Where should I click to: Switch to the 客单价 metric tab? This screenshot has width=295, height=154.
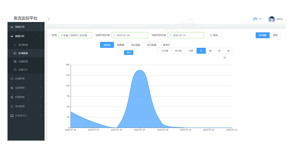pos(166,45)
